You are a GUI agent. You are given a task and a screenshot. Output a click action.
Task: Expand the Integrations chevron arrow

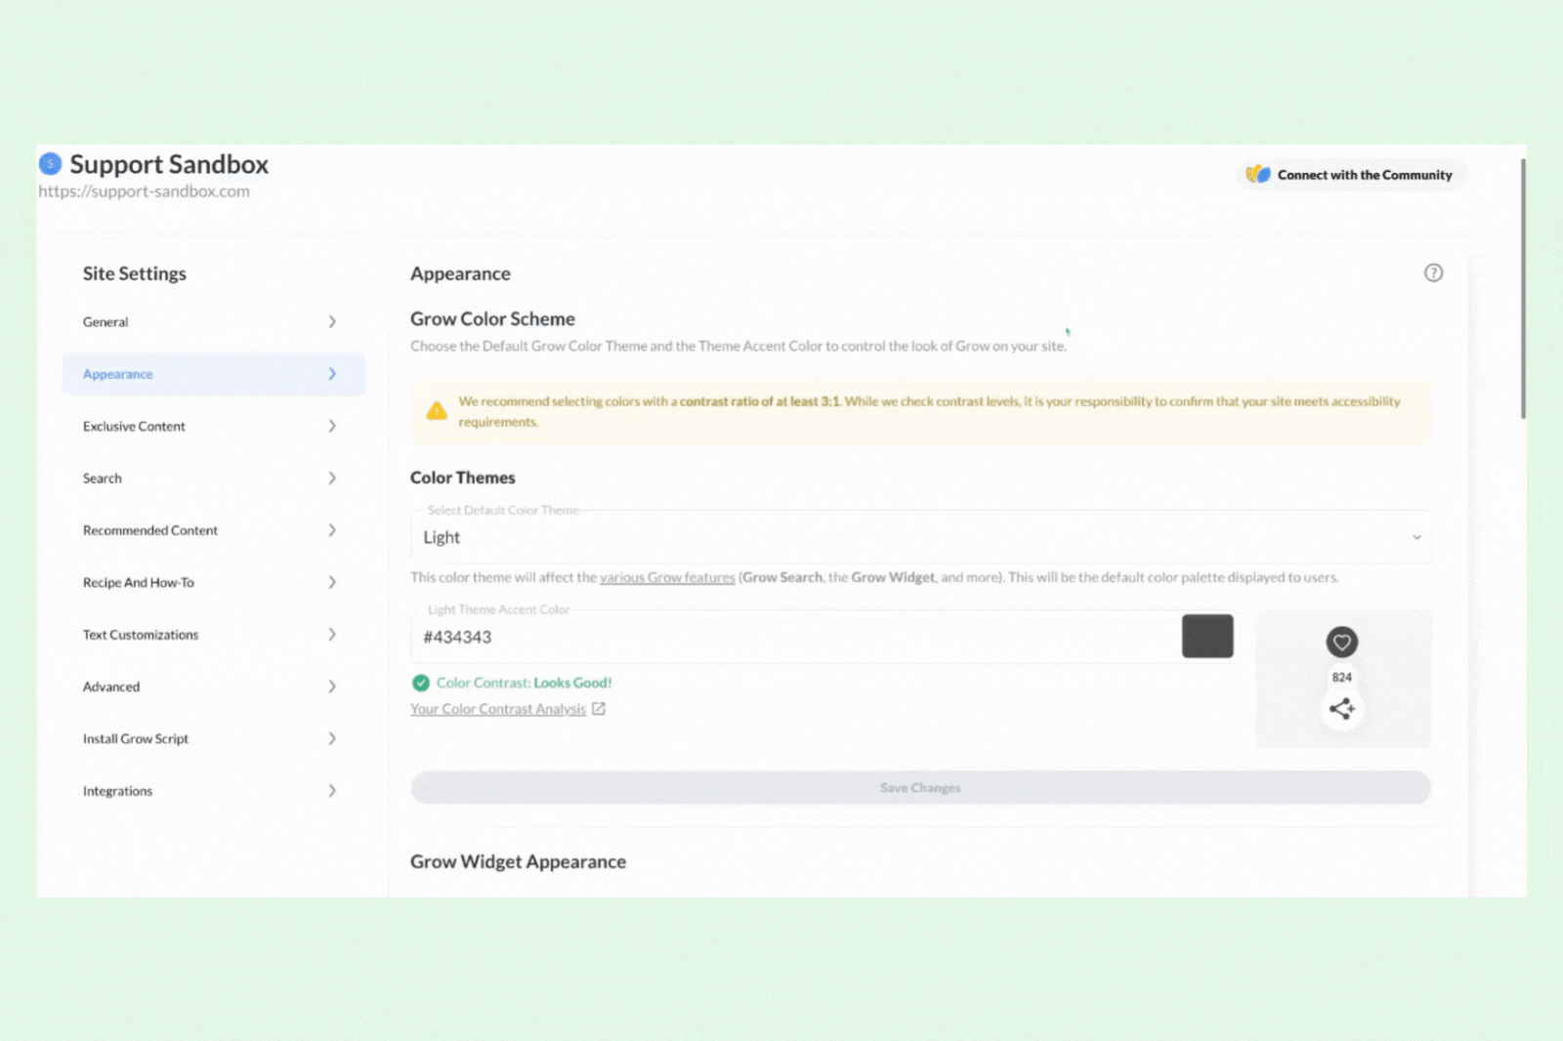coord(332,791)
